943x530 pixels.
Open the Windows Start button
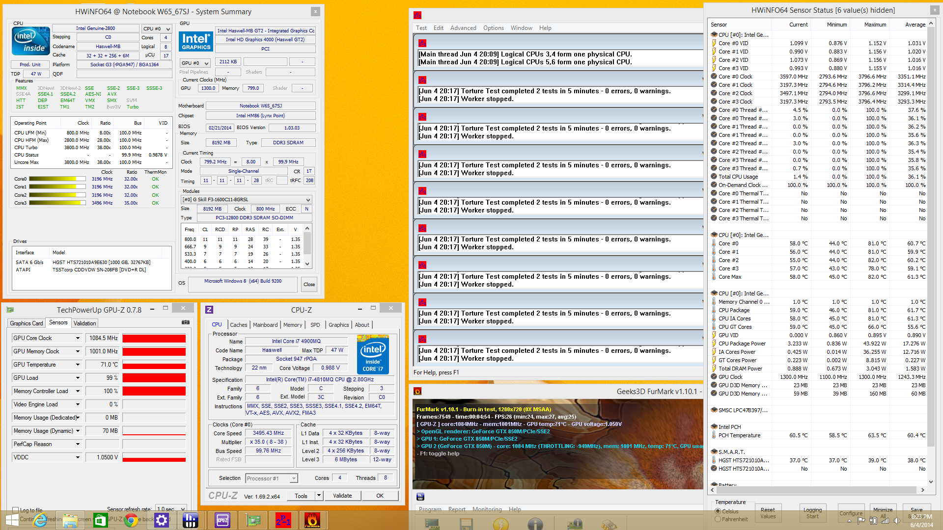pyautogui.click(x=11, y=520)
